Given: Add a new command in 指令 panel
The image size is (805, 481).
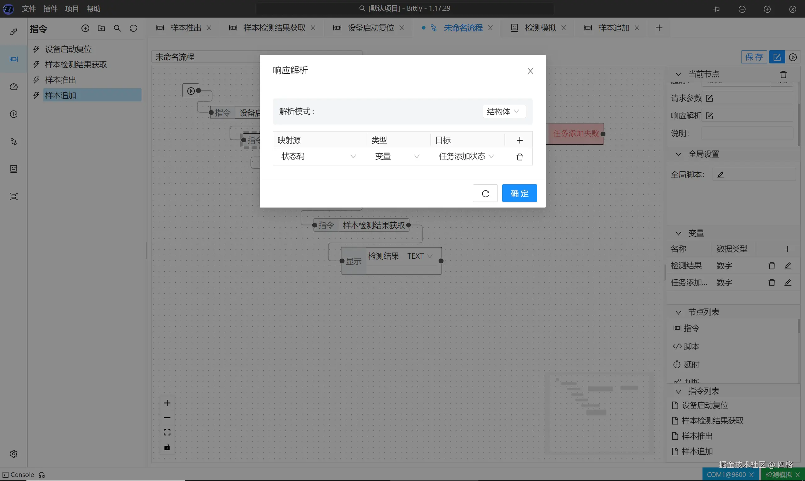Looking at the screenshot, I should click(85, 29).
